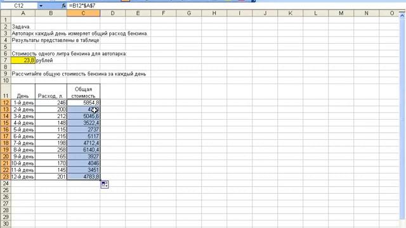Click cell with value 5045,6
Viewport: 406px width, 228px height.
click(x=83, y=116)
